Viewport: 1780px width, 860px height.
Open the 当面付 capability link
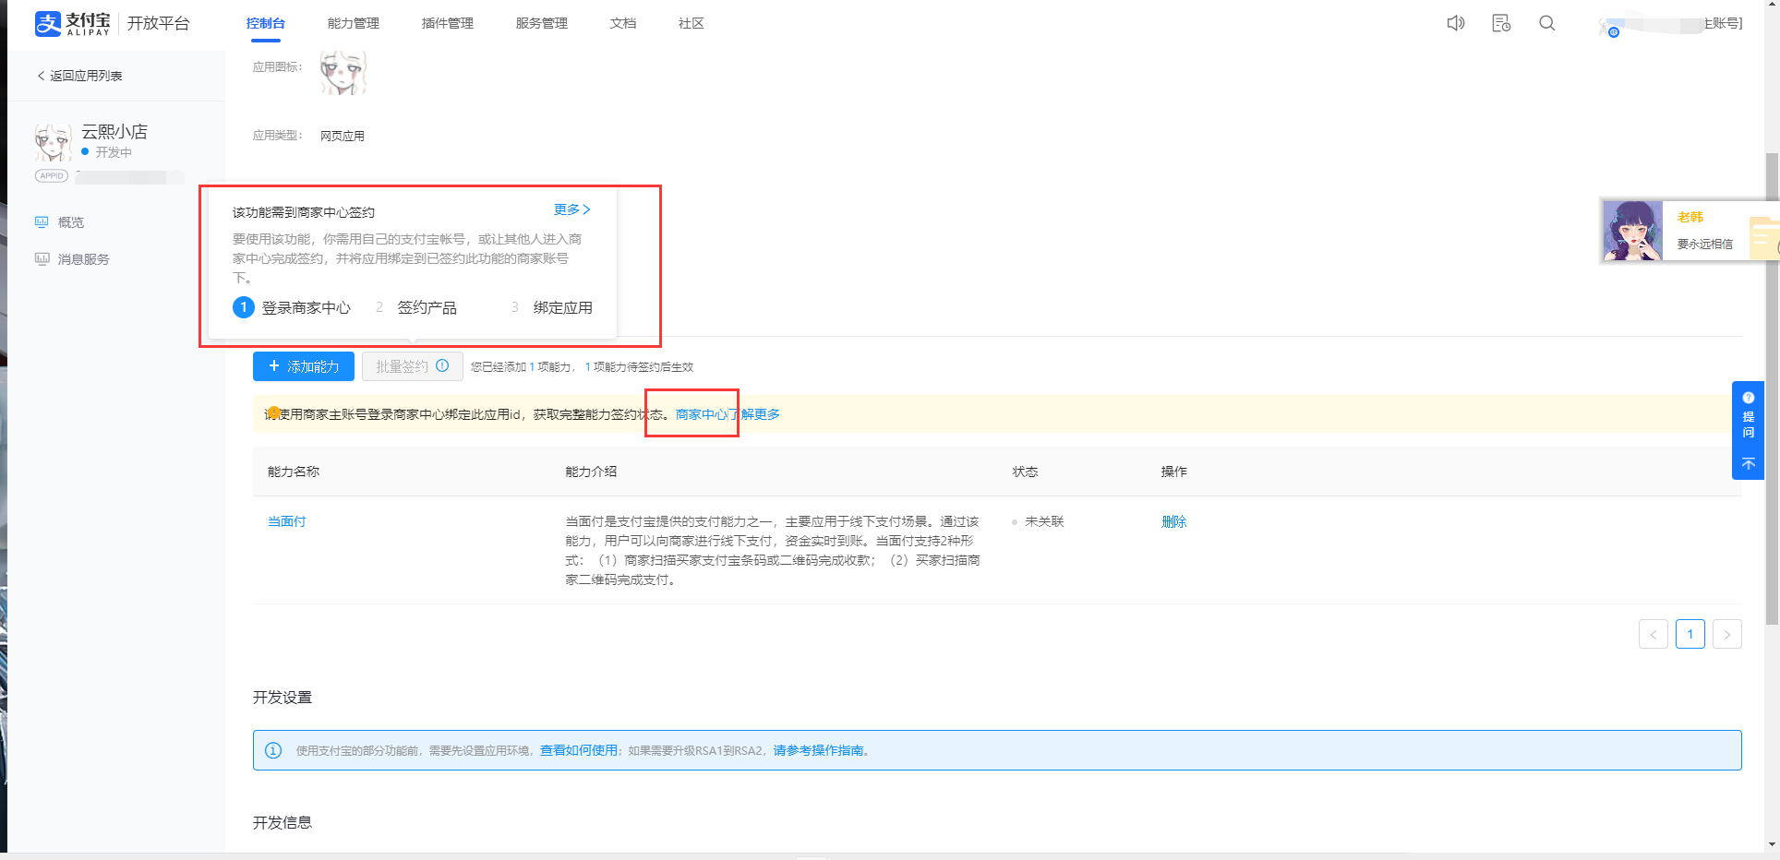287,521
